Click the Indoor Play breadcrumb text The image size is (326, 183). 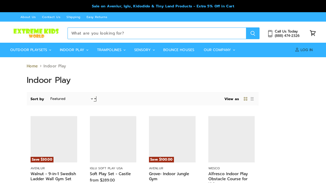[x=55, y=66]
